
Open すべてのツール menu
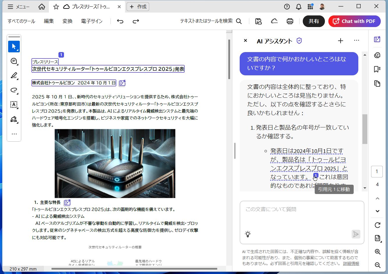tap(21, 21)
